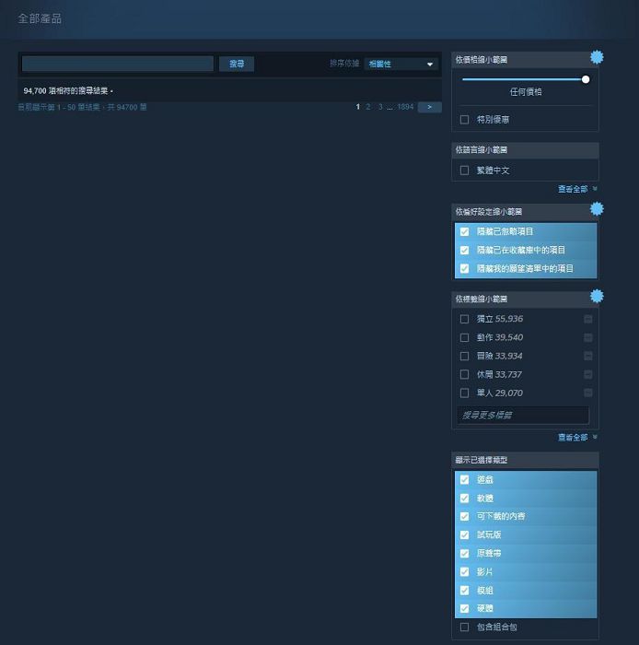This screenshot has width=639, height=645.
Task: Collapse the 依價格縮小範圍 panel header
Action: click(x=525, y=60)
